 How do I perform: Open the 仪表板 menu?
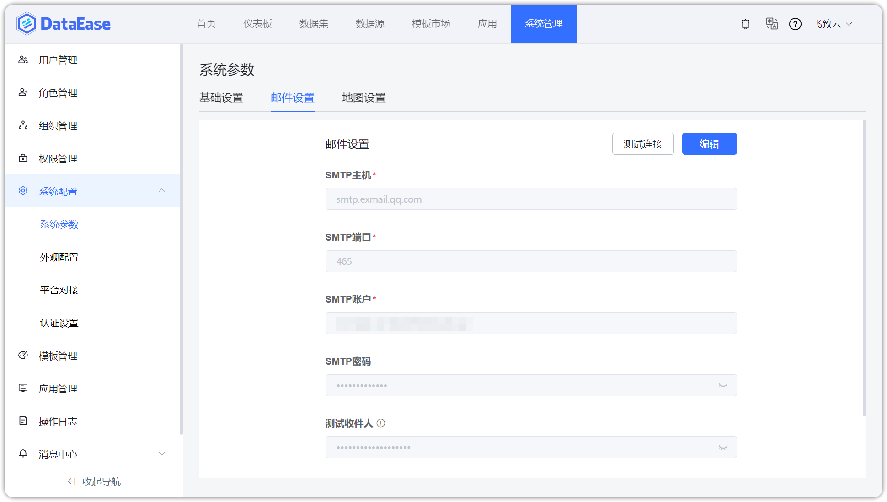pyautogui.click(x=258, y=24)
